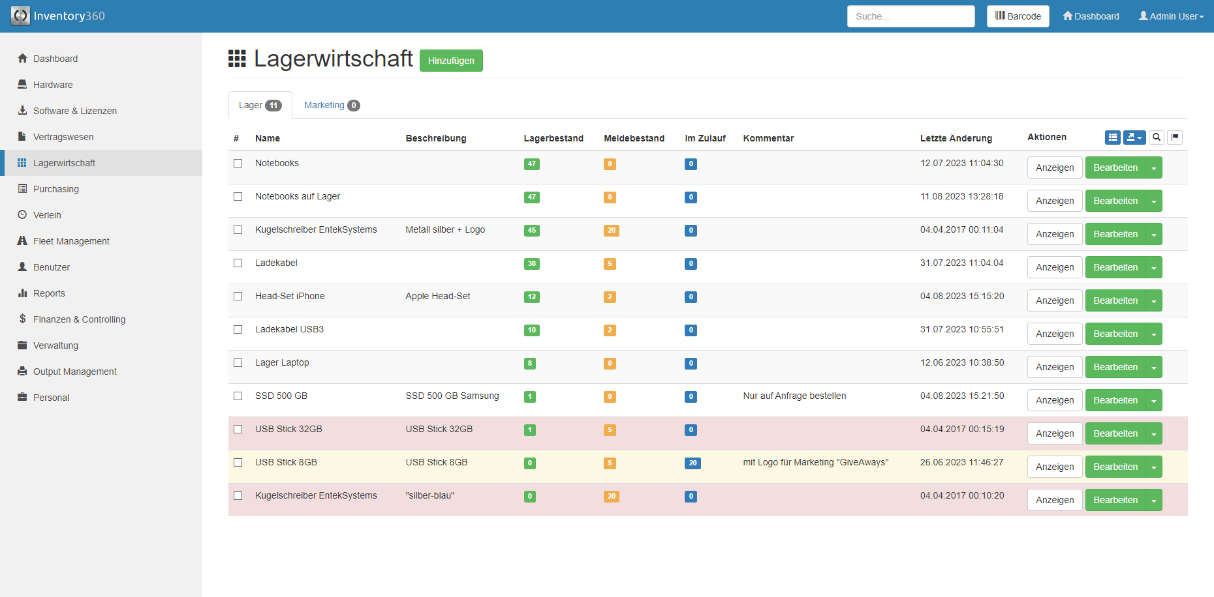The image size is (1214, 597).
Task: Click the Inventory360 logo icon
Action: click(x=20, y=16)
